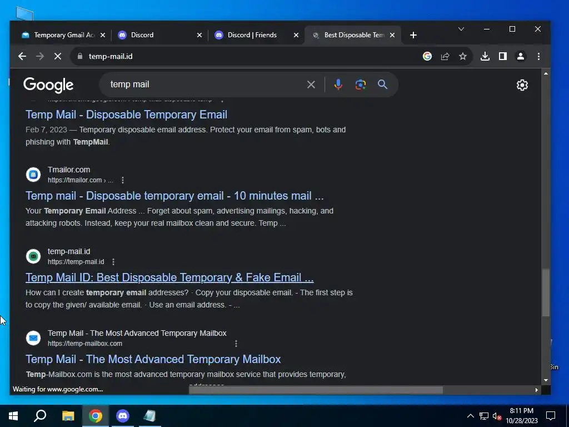
Task: Click the magnifier search button
Action: coord(382,85)
